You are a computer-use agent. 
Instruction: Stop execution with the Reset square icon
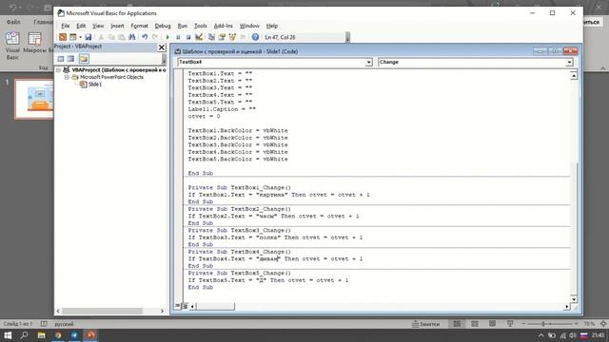188,37
